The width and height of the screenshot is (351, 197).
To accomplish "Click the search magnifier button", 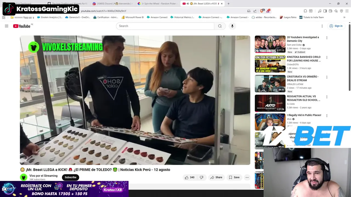I will coord(220,26).
